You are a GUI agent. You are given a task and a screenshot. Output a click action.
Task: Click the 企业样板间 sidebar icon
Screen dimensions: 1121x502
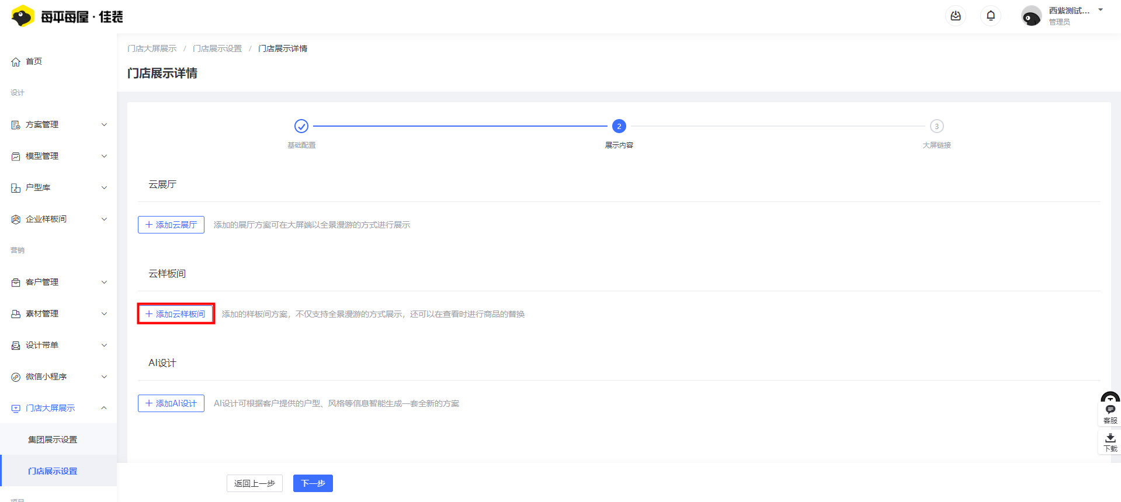[16, 219]
